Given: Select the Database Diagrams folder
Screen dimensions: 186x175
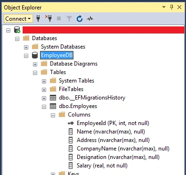Looking at the screenshot, I should point(73,64).
